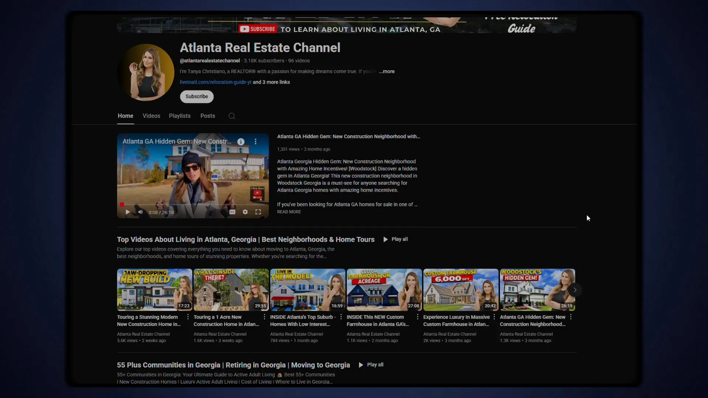
Task: Click the 17:23 duration badge
Action: (184, 306)
